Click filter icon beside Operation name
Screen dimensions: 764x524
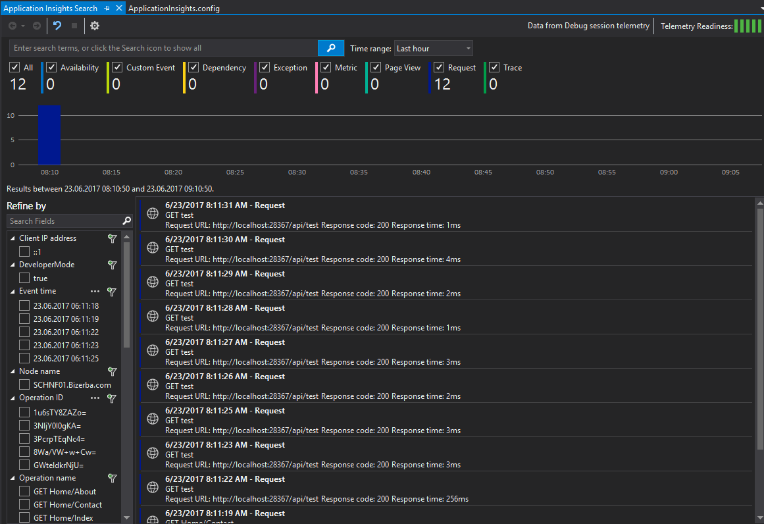(x=112, y=478)
